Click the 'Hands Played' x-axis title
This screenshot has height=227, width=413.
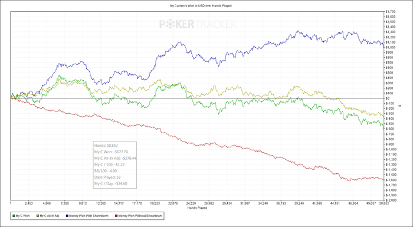click(197, 208)
